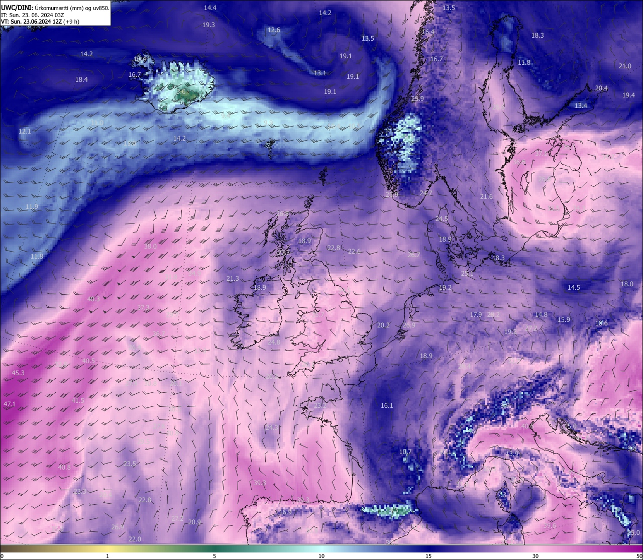This screenshot has width=643, height=560.
Task: Click the 19.3 value label
Action: tap(208, 25)
